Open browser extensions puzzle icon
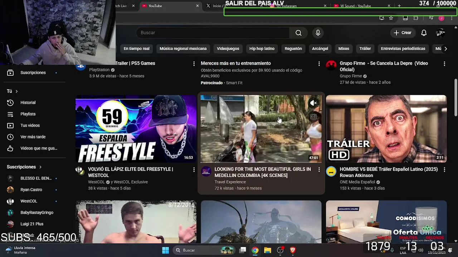 tap(416, 18)
